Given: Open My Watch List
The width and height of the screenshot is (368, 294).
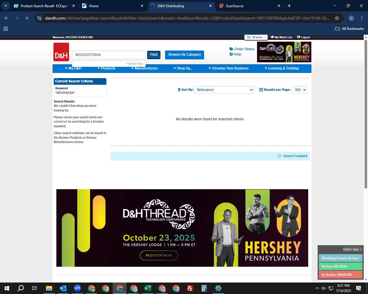Looking at the screenshot, I should coord(281,37).
